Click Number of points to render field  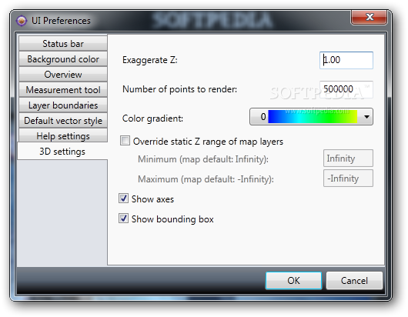(346, 89)
